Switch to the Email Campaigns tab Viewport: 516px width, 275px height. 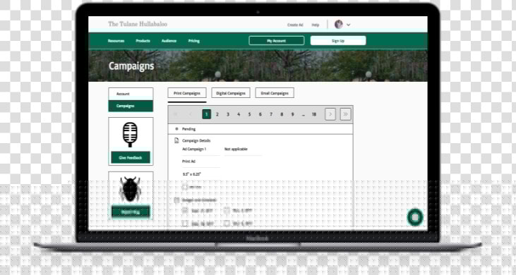(x=275, y=93)
